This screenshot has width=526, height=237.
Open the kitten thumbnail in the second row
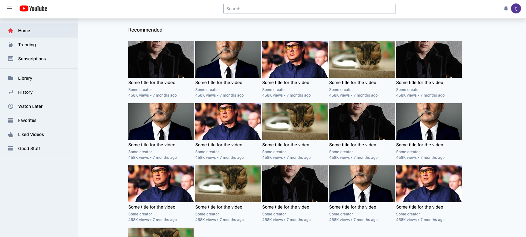pos(295,122)
